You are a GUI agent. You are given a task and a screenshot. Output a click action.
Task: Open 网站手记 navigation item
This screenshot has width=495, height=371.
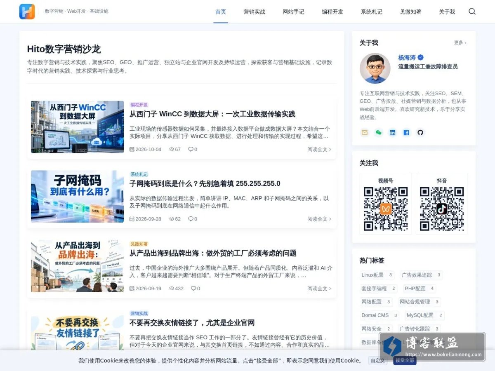(293, 12)
